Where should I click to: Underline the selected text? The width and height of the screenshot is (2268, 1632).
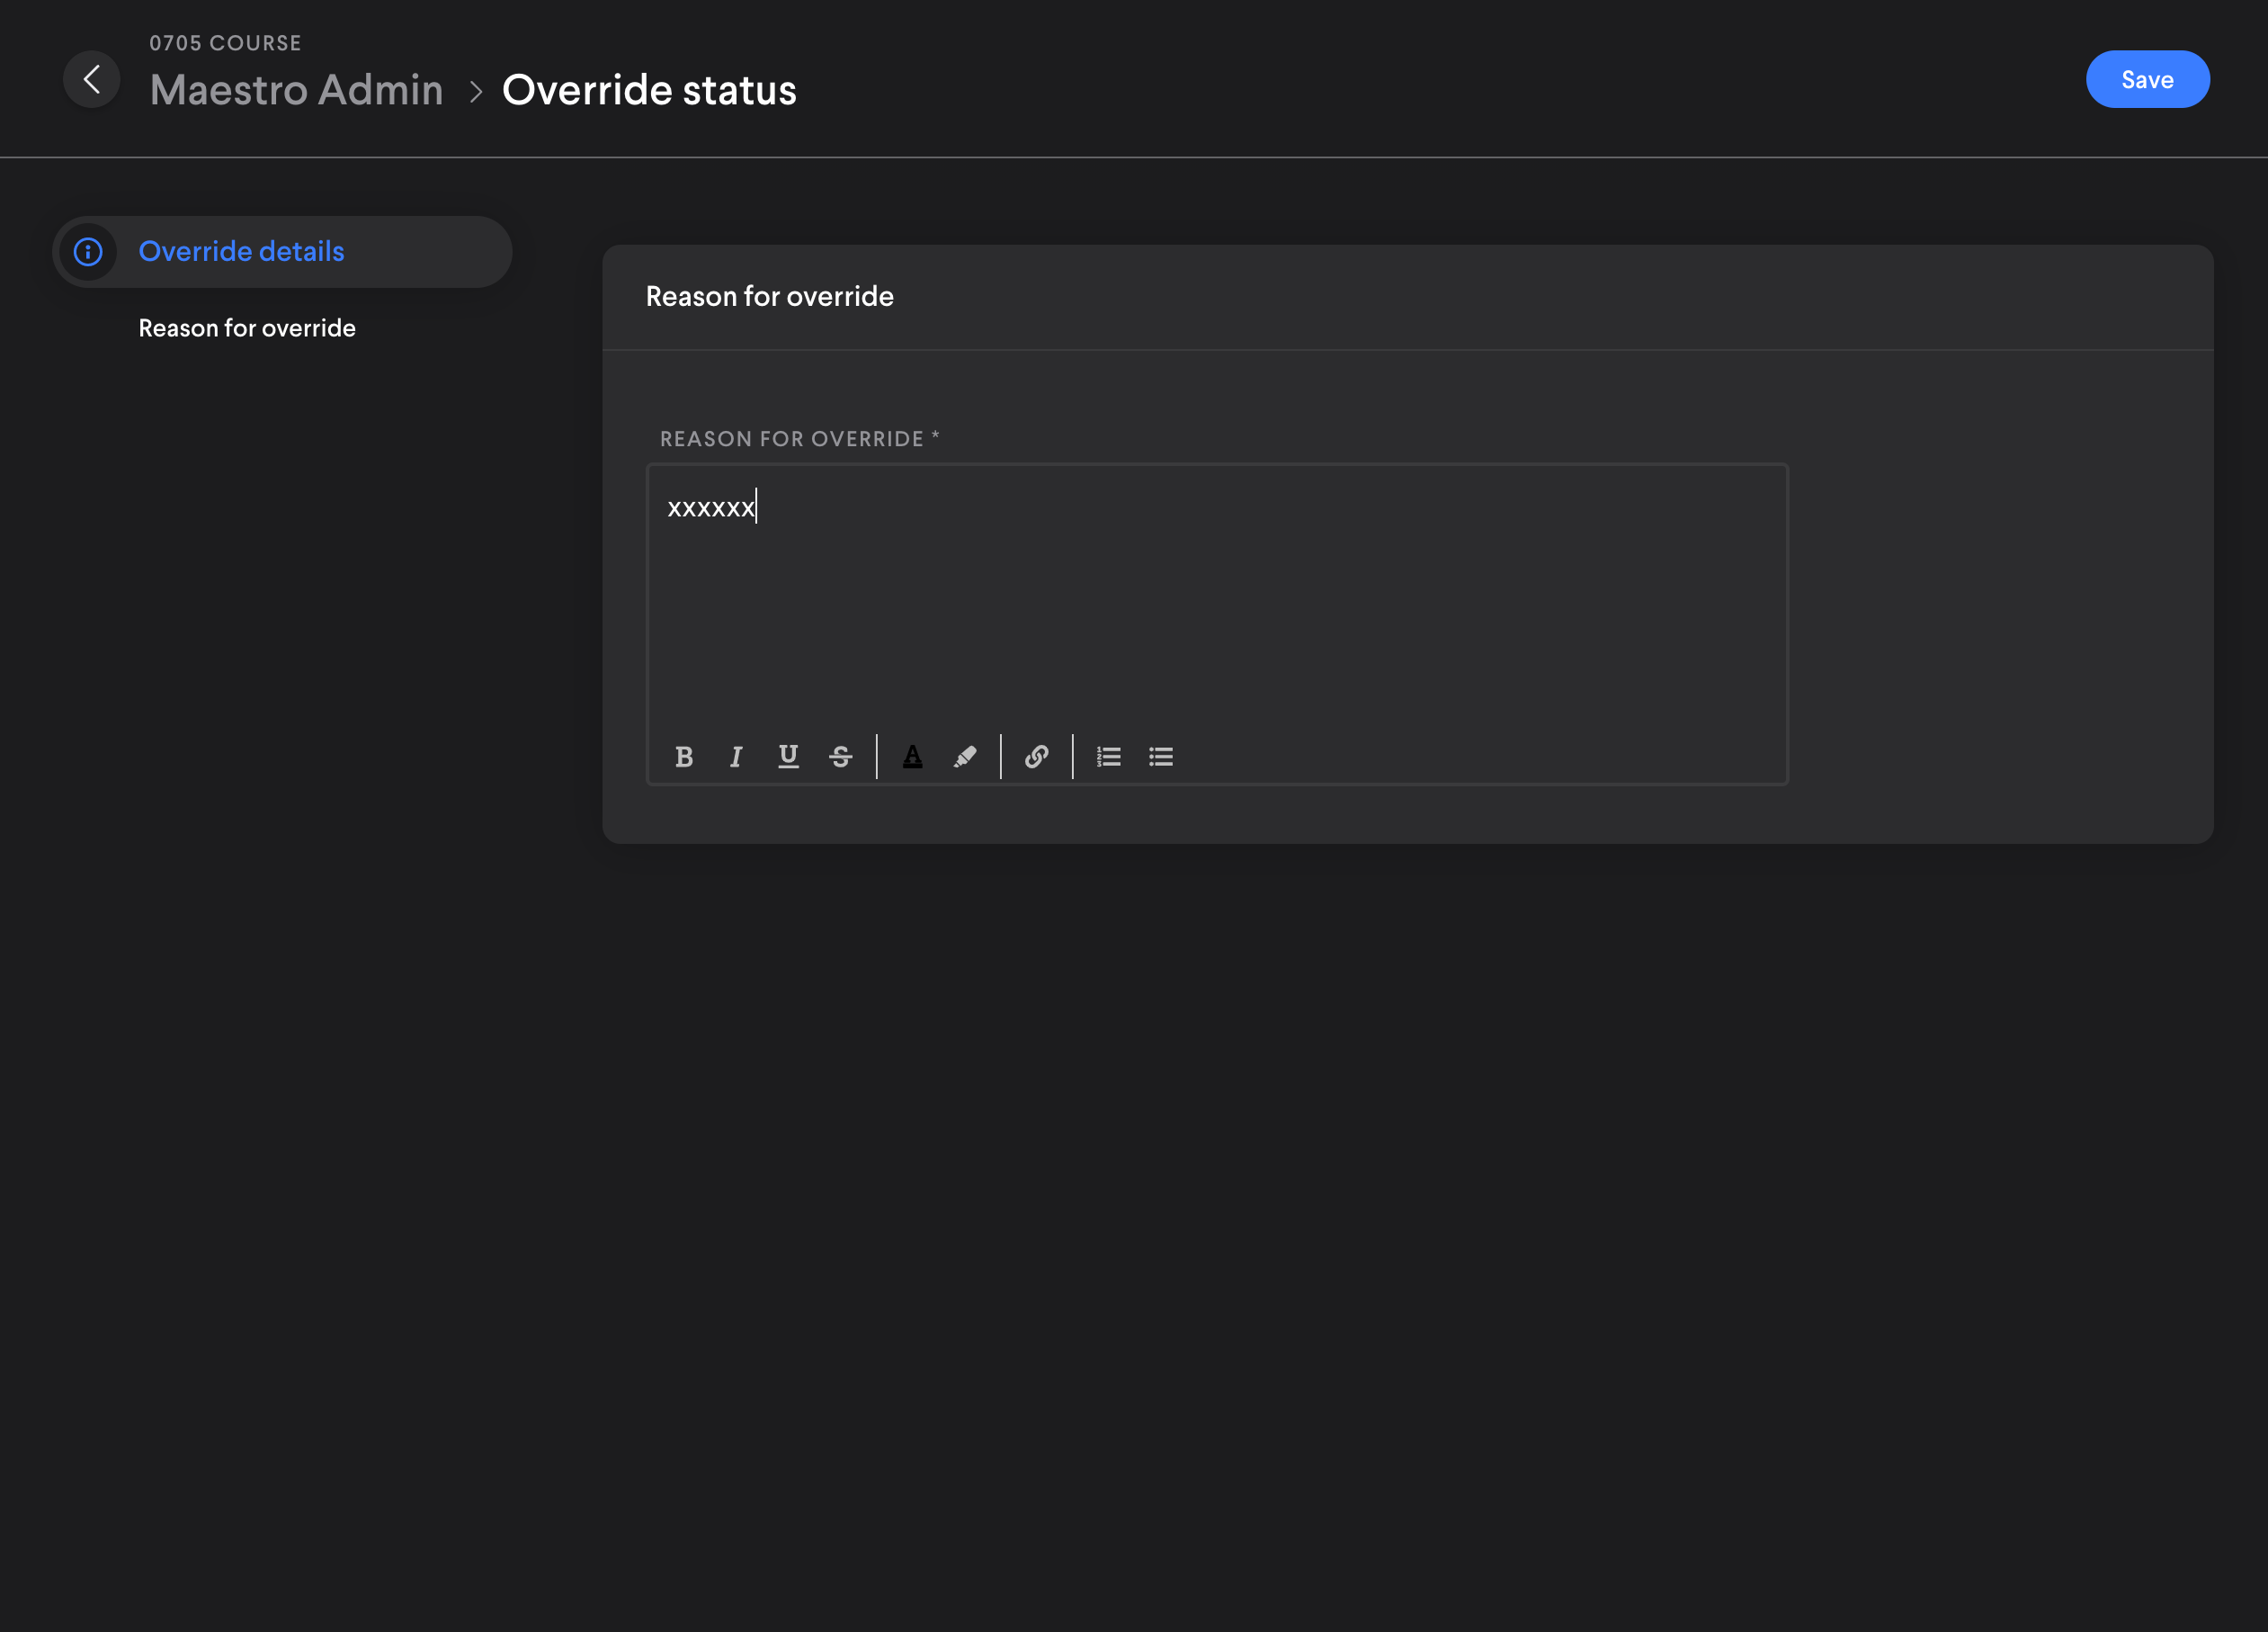789,758
